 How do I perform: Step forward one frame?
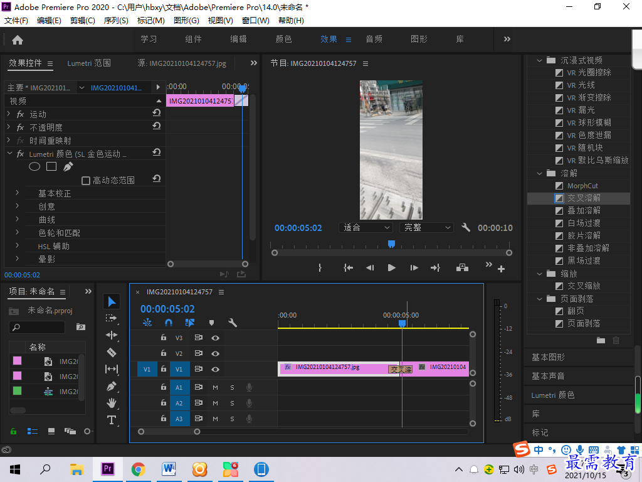tap(414, 267)
